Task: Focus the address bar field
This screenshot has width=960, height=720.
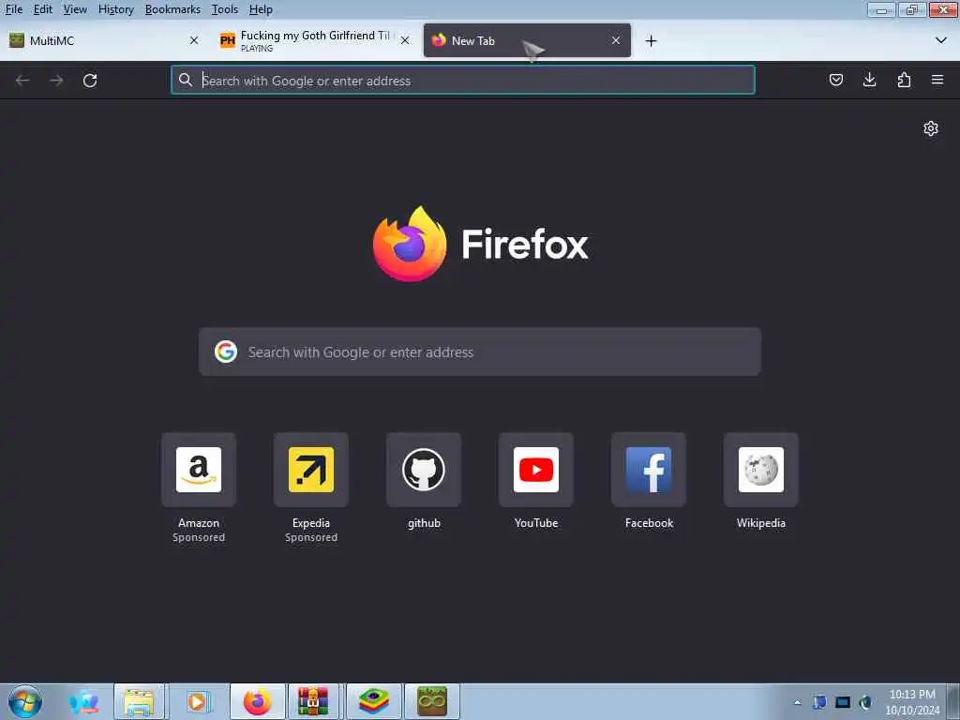Action: (463, 81)
